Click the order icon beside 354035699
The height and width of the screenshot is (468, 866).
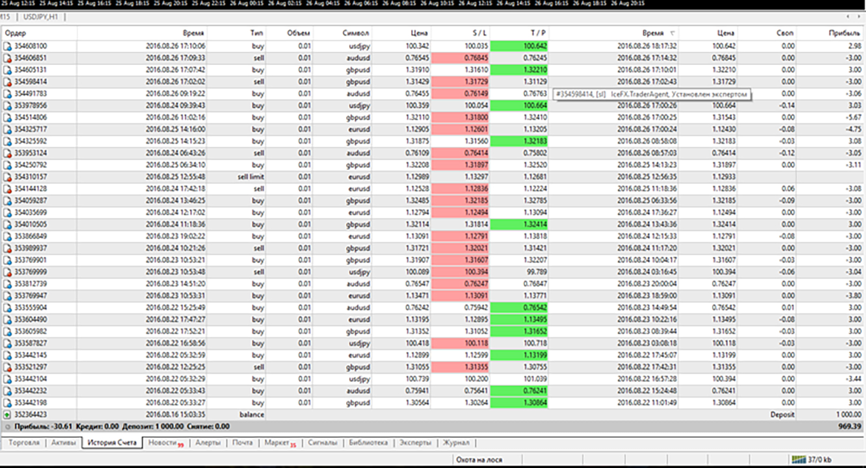[x=8, y=213]
